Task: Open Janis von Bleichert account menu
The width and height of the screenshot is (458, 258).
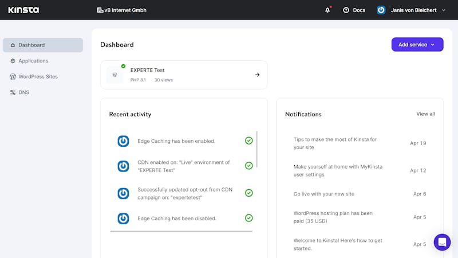Action: click(413, 10)
